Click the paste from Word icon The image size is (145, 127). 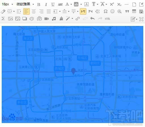[141, 11]
